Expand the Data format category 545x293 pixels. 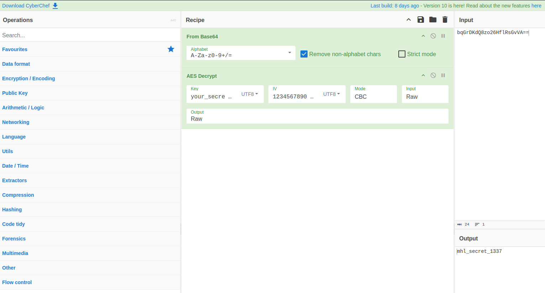click(90, 64)
